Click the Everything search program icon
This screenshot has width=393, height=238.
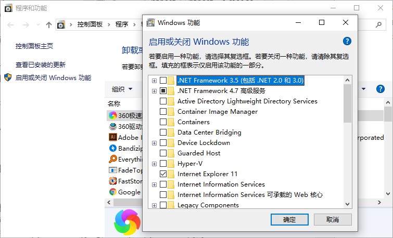(112, 159)
